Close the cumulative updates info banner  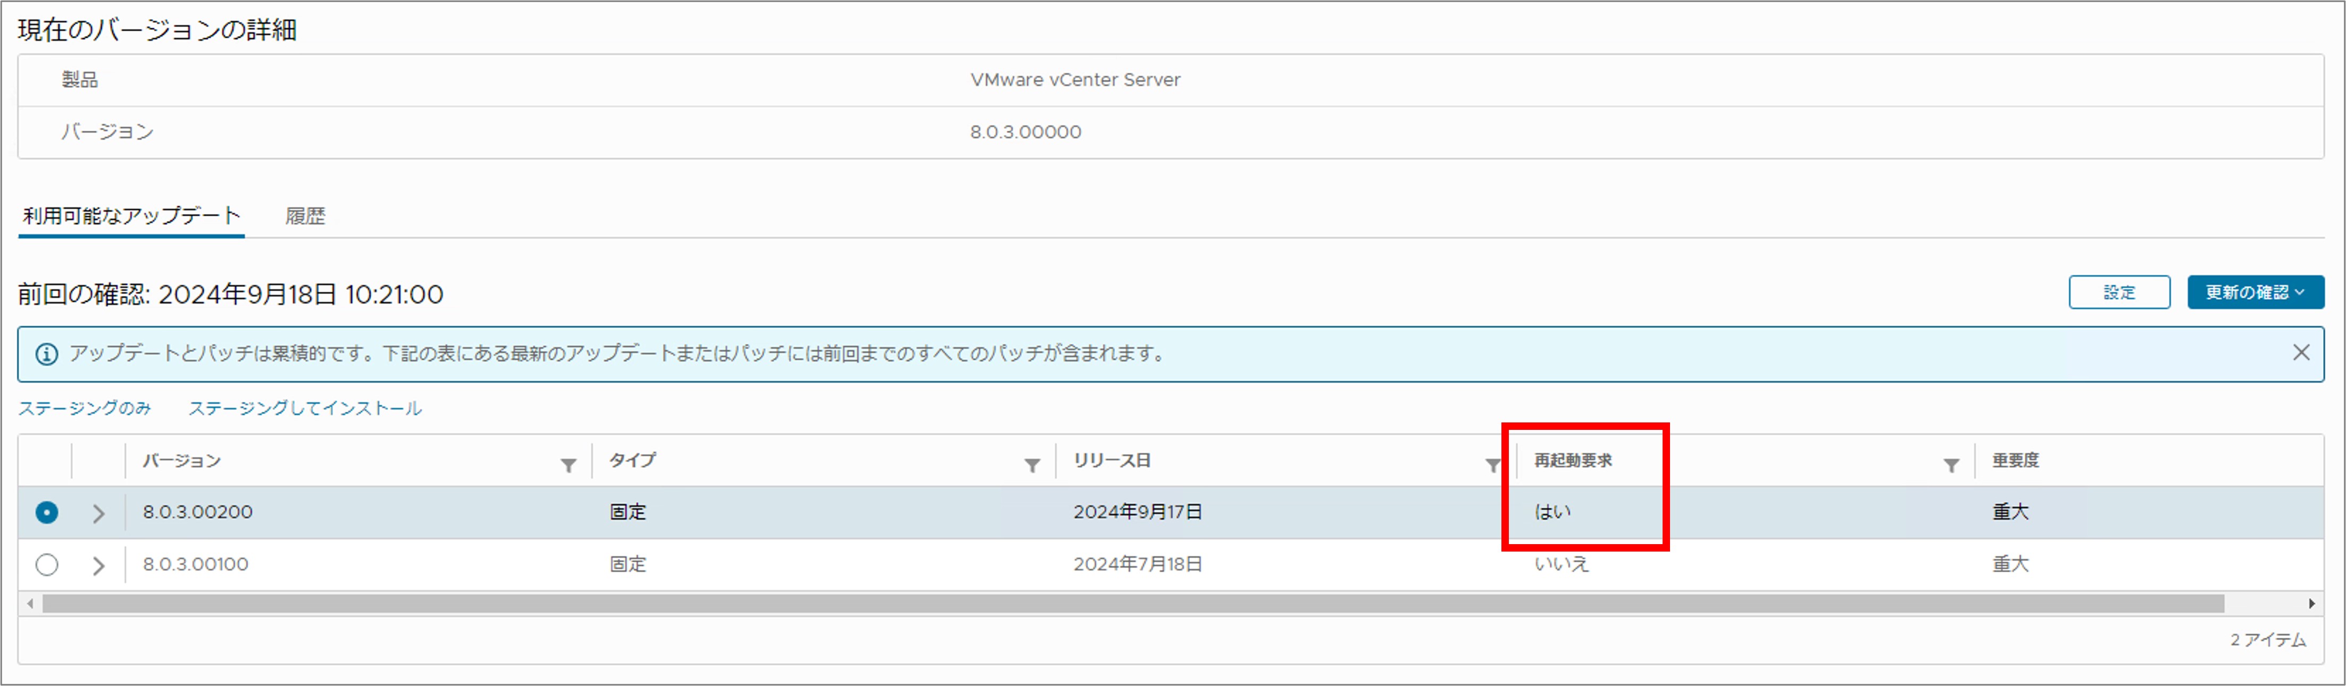2300,353
